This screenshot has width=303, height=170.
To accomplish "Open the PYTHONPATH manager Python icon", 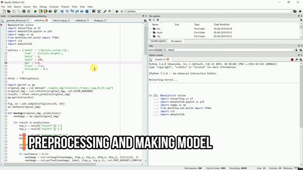I will tap(110, 11).
